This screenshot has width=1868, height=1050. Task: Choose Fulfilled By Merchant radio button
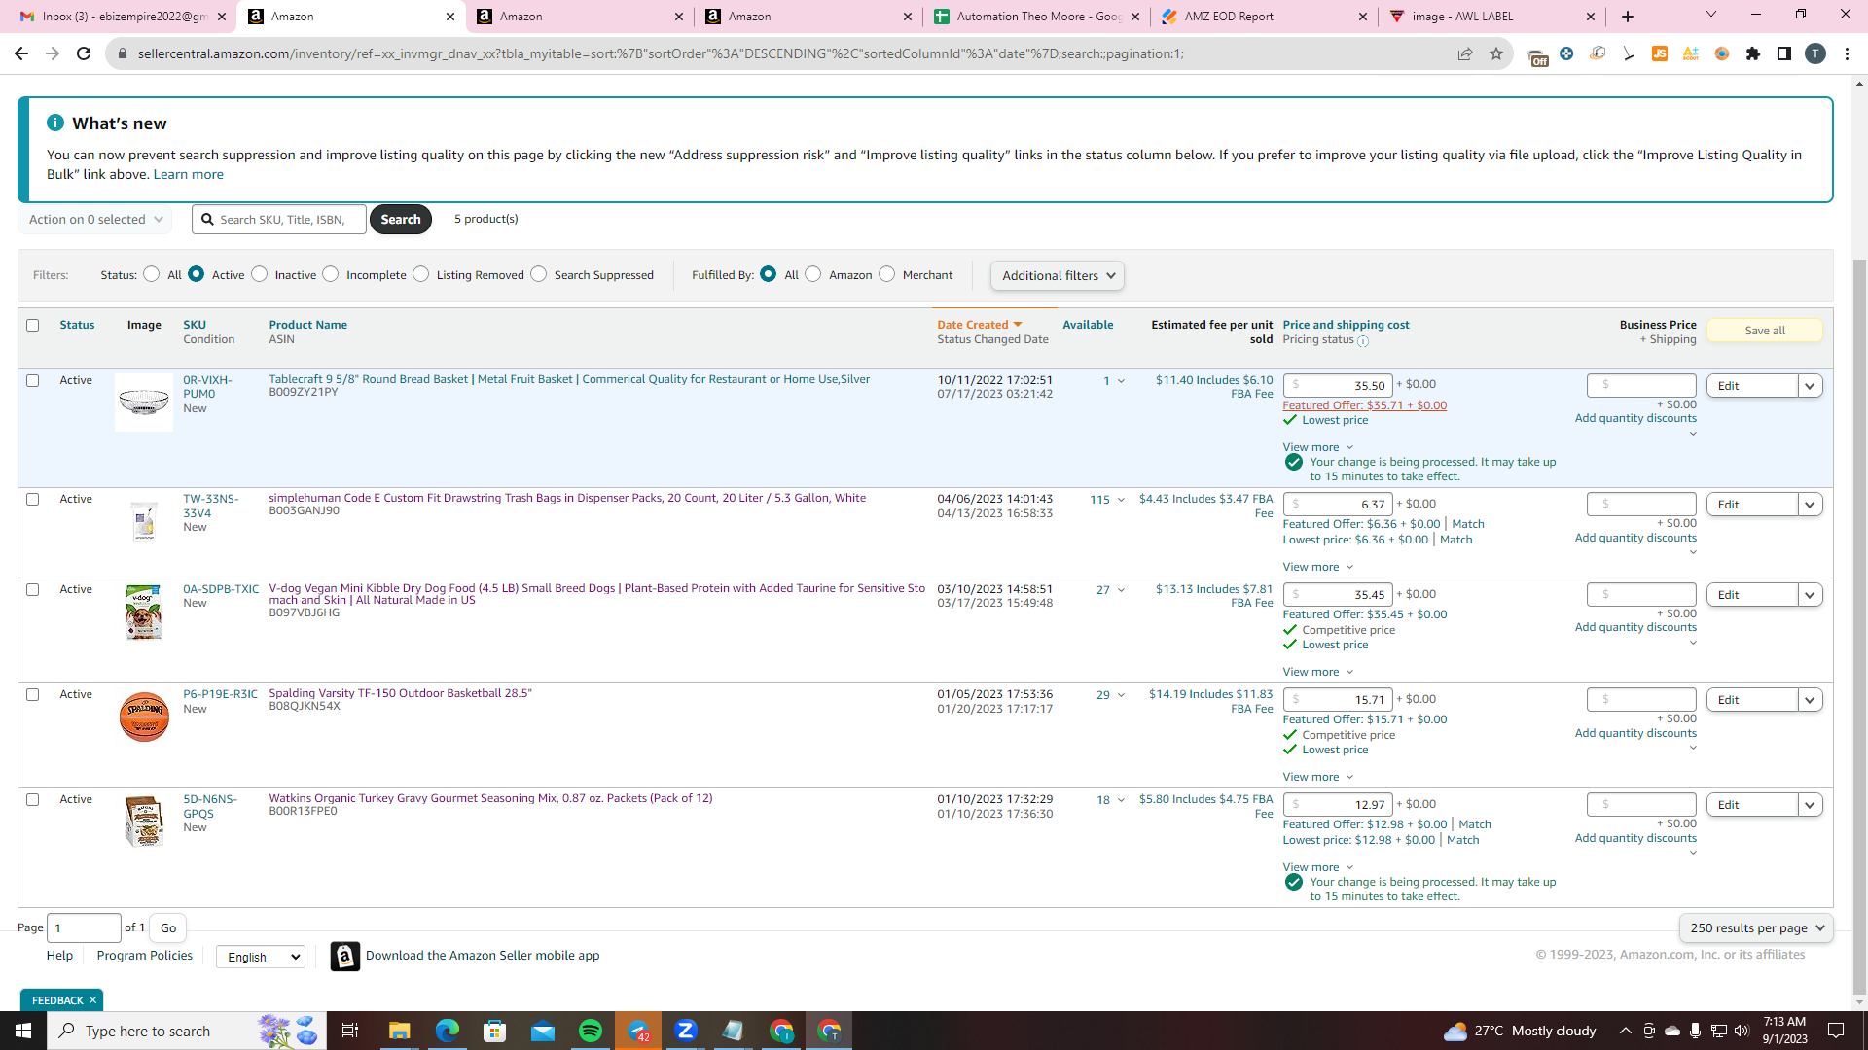coord(887,274)
